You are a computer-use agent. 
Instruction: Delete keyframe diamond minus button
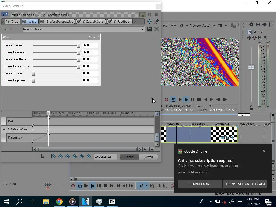pyautogui.click(x=89, y=156)
